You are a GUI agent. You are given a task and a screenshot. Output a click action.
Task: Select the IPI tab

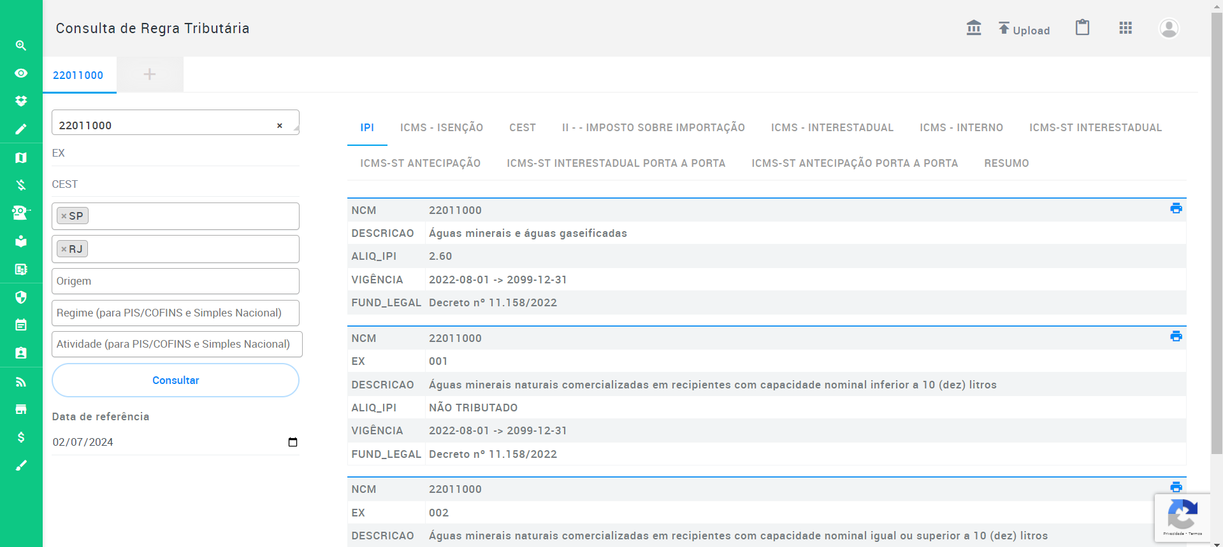pos(367,127)
